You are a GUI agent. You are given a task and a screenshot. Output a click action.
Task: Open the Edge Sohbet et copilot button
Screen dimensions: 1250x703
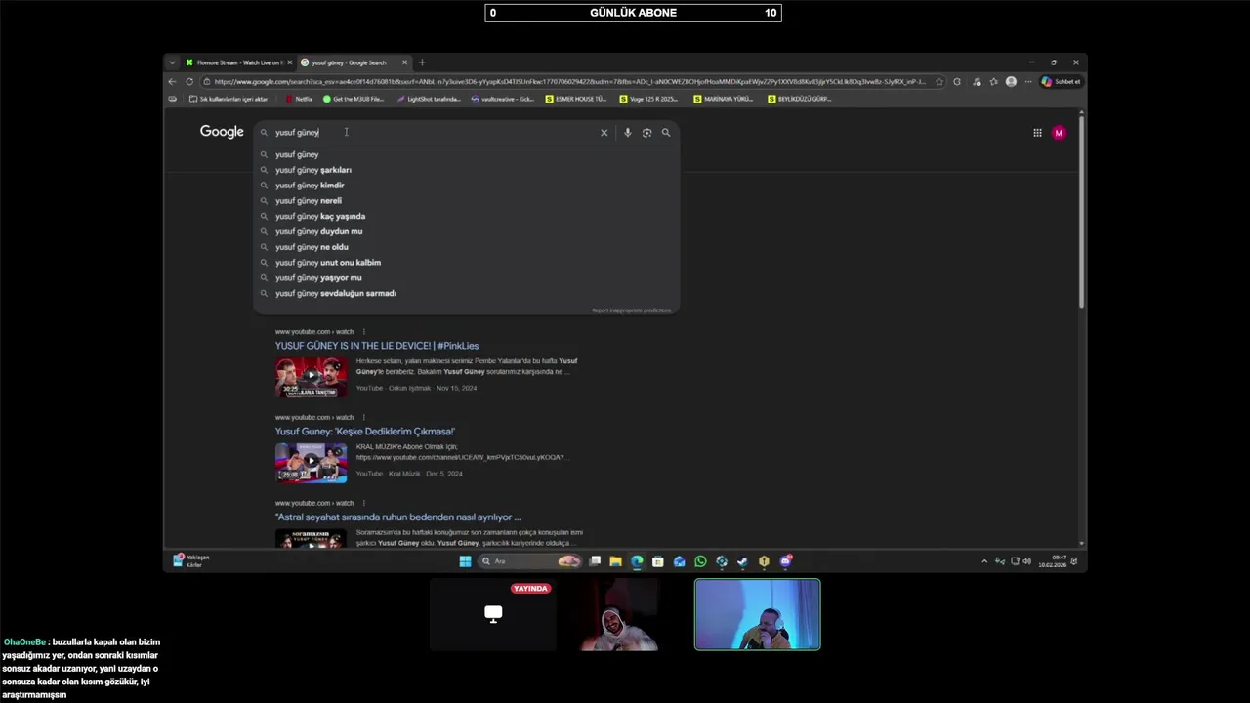pos(1061,82)
